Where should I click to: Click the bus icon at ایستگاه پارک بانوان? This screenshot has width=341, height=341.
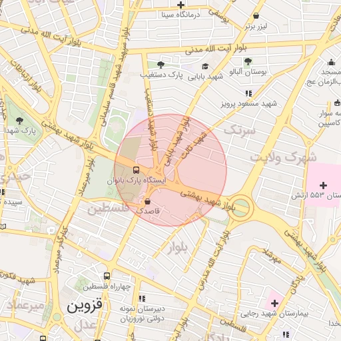(x=136, y=170)
